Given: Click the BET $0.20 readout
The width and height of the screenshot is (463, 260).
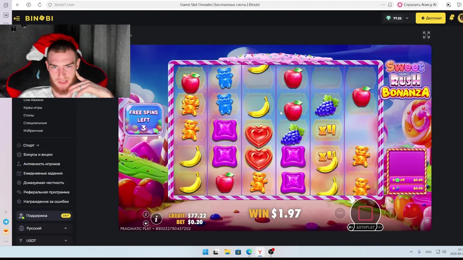Looking at the screenshot, I should point(190,222).
